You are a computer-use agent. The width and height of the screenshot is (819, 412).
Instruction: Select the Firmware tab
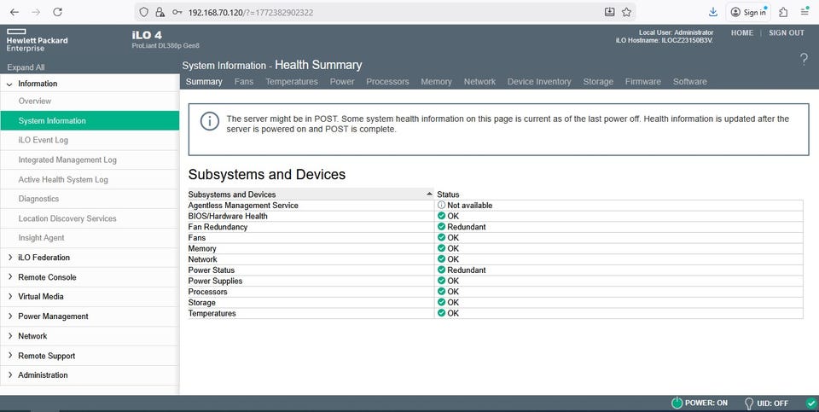click(x=642, y=82)
